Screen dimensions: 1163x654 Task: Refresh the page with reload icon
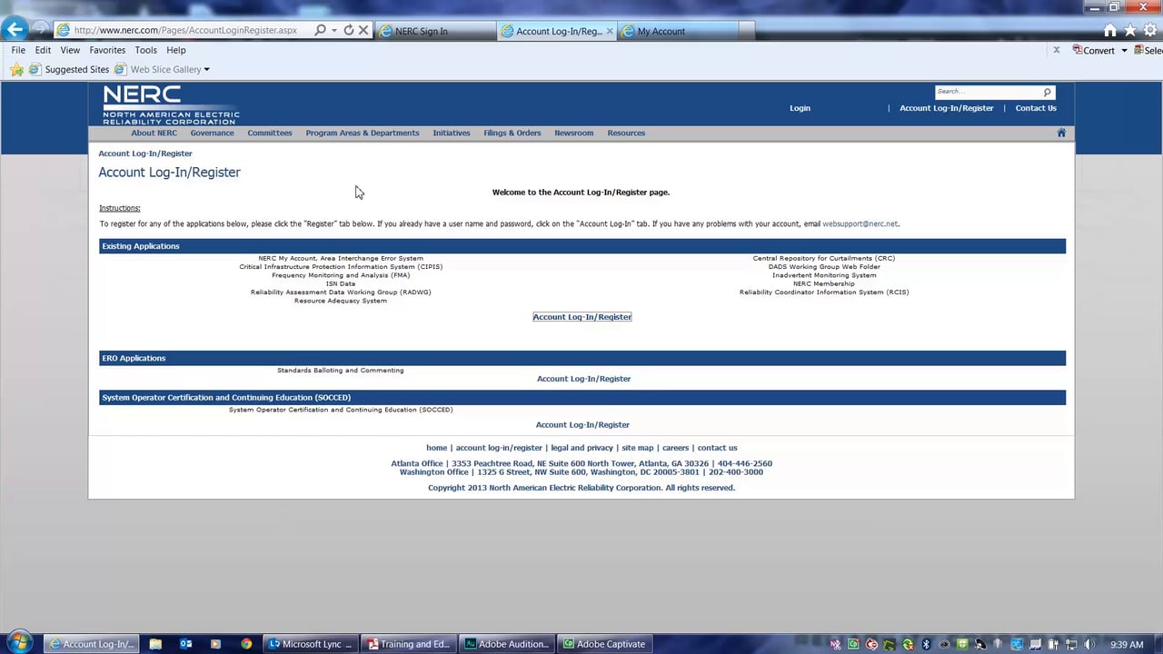(x=348, y=30)
